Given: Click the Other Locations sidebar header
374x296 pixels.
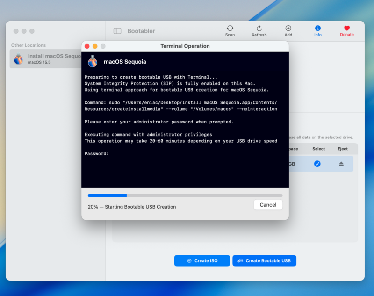Looking at the screenshot, I should (x=28, y=45).
